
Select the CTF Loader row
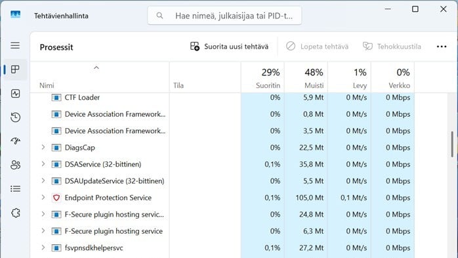pyautogui.click(x=222, y=97)
